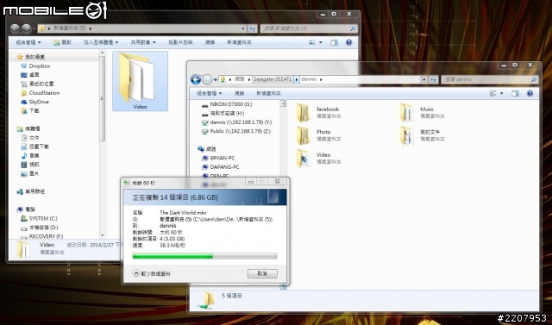Expand the dennis breadcrumb arrow
Image resolution: width=552 pixels, height=325 pixels.
pos(321,79)
